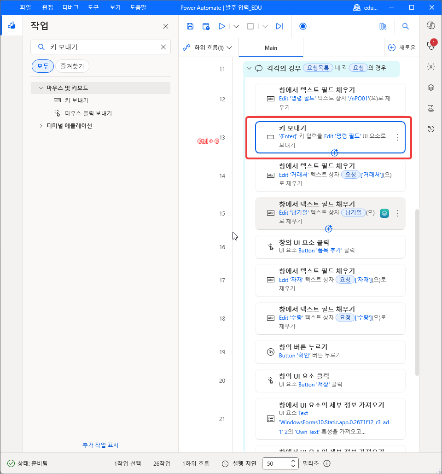Click the Save As icon in toolbar
The image size is (442, 474).
206,26
